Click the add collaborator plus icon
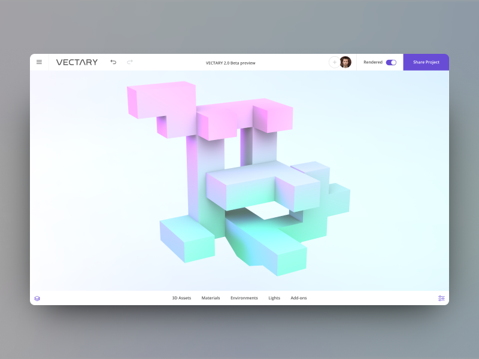The height and width of the screenshot is (359, 479). pos(334,62)
